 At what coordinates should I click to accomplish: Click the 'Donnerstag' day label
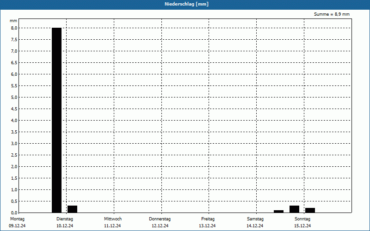[x=160, y=219]
